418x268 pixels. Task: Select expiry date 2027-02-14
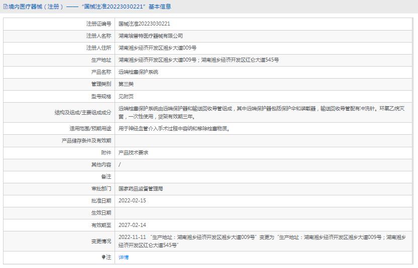tap(132, 225)
